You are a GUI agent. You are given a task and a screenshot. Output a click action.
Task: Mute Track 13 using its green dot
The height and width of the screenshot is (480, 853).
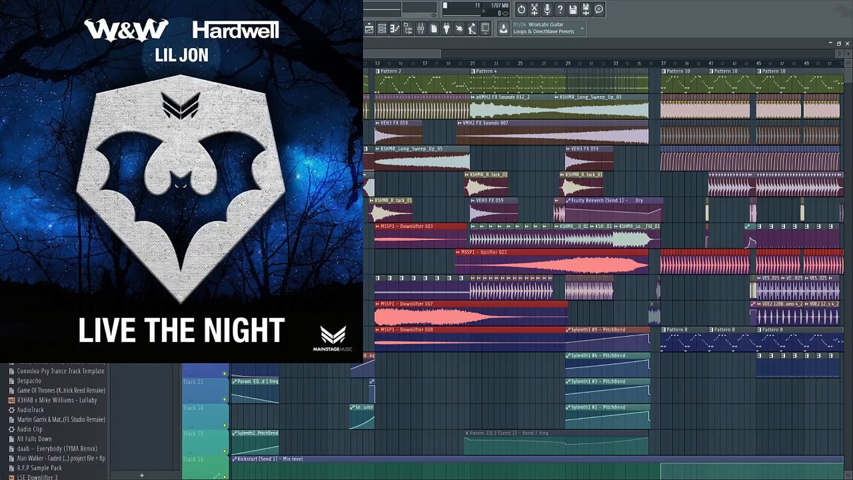coord(225,399)
